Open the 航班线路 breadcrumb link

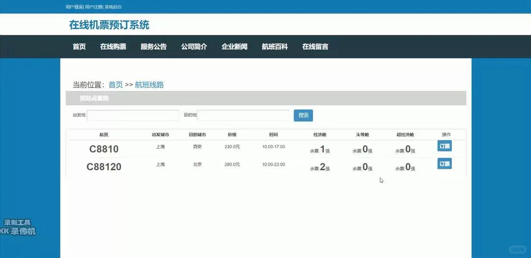tap(149, 84)
